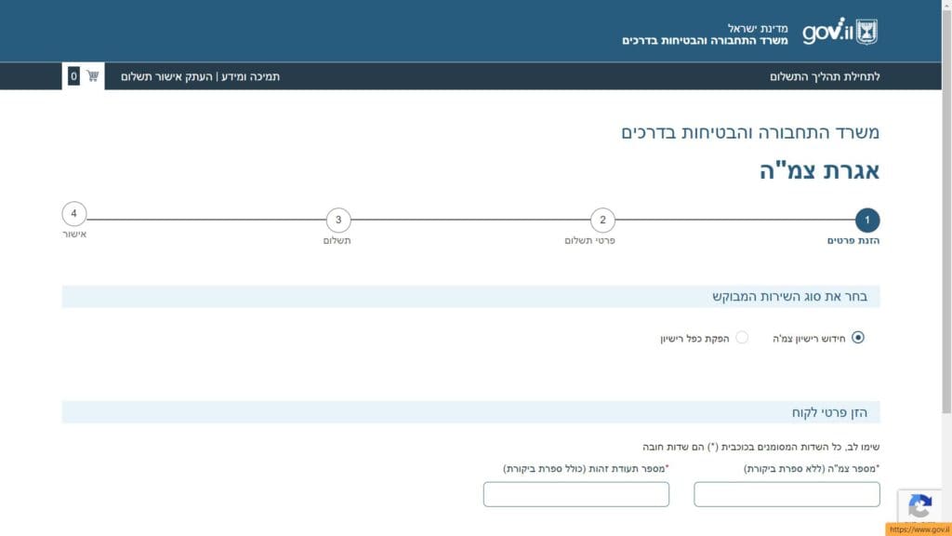This screenshot has height=536, width=952.
Task: Click the State of Israel menorah emblem
Action: 866,32
